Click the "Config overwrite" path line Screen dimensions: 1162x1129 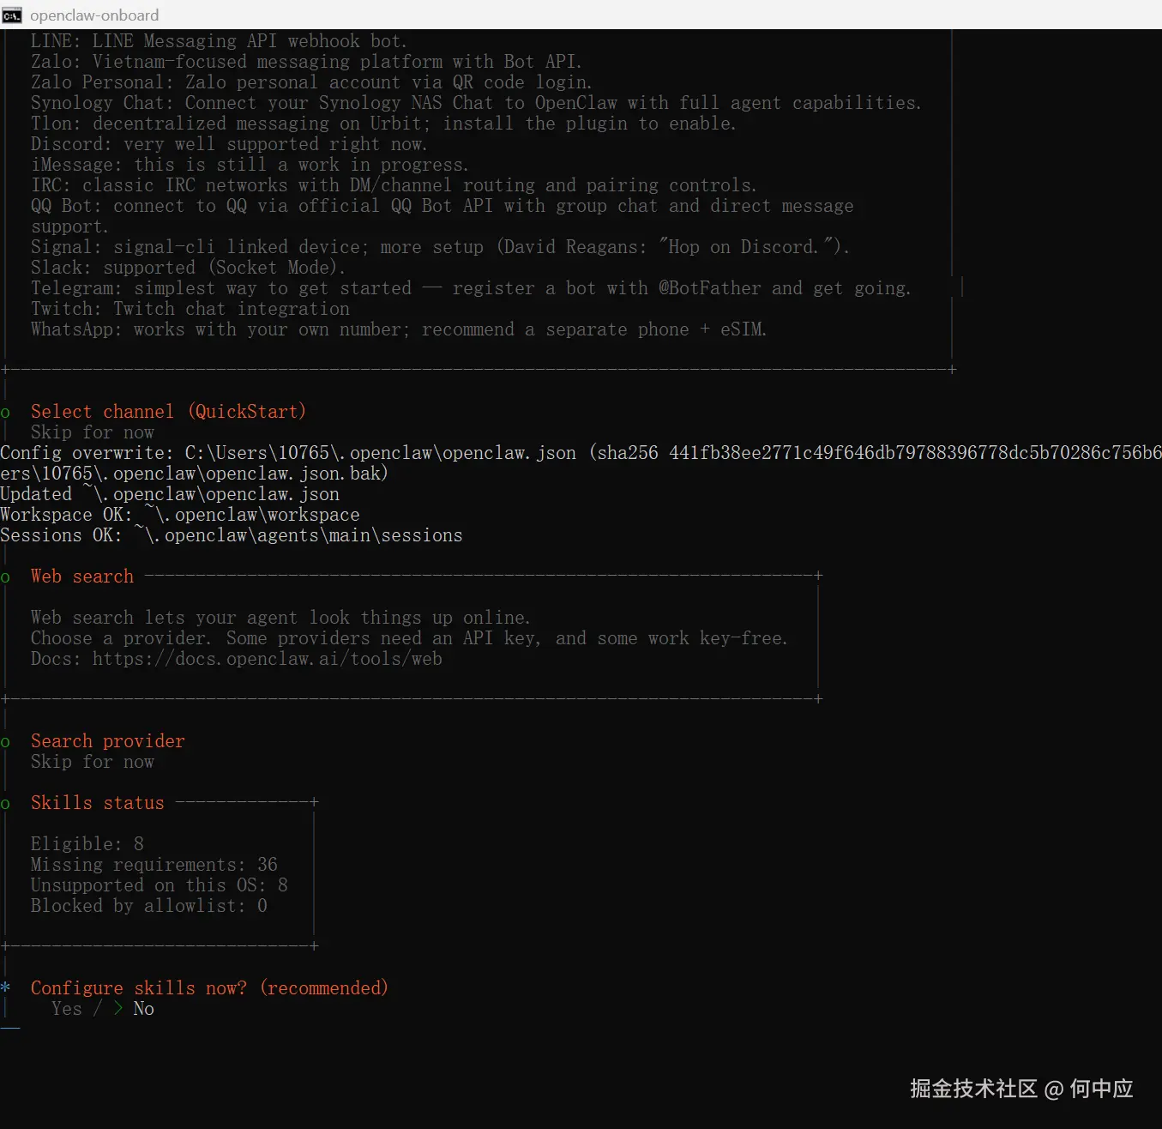[581, 453]
